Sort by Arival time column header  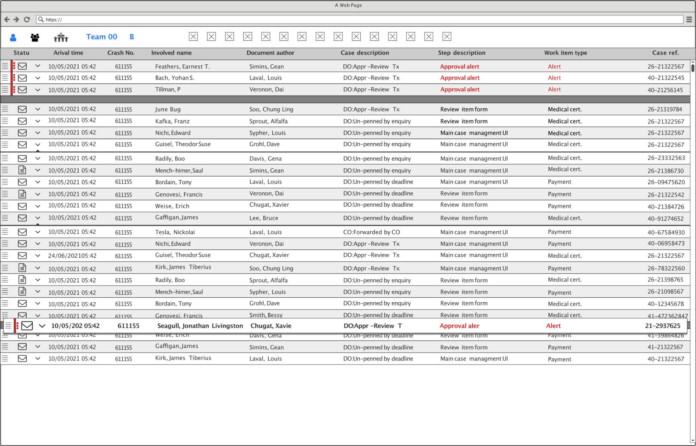68,53
